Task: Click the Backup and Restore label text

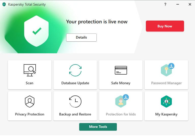Action: (75, 114)
